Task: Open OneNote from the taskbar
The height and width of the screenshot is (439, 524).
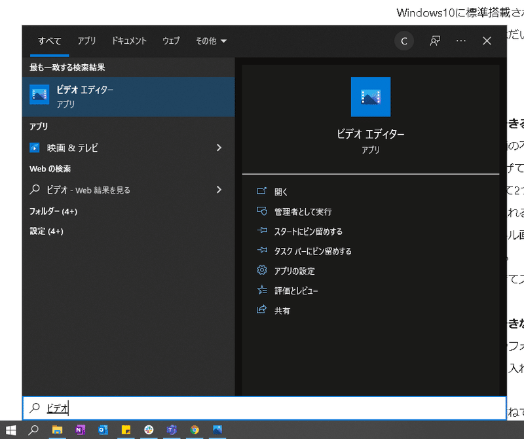Action: point(80,430)
